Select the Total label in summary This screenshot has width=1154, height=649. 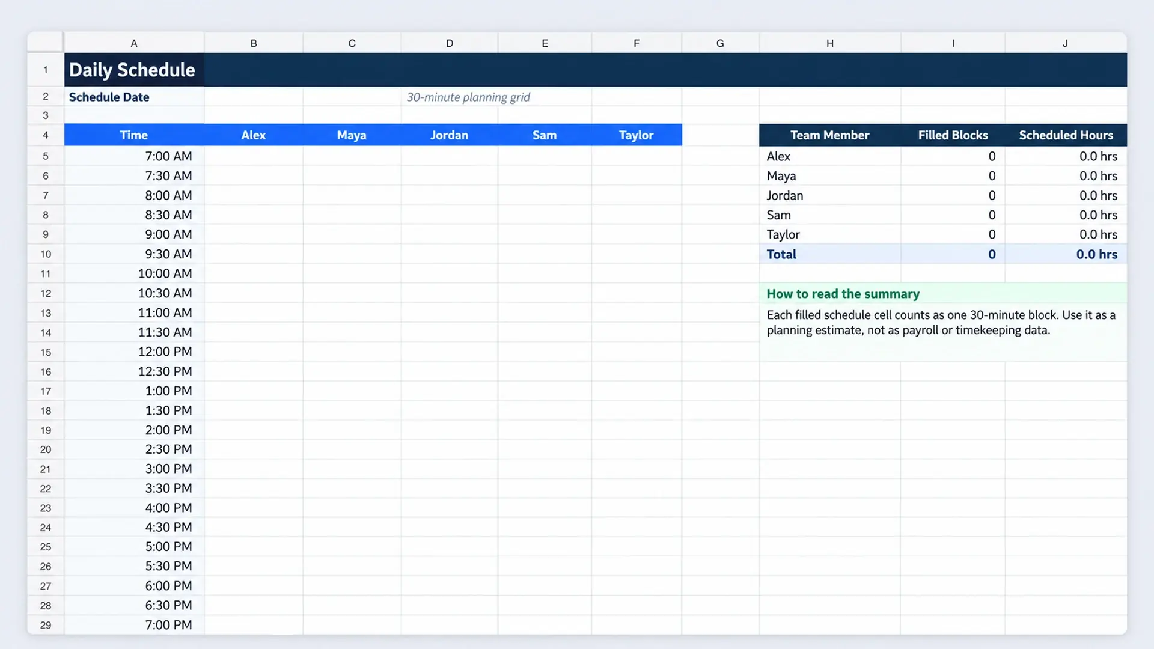[x=830, y=254]
